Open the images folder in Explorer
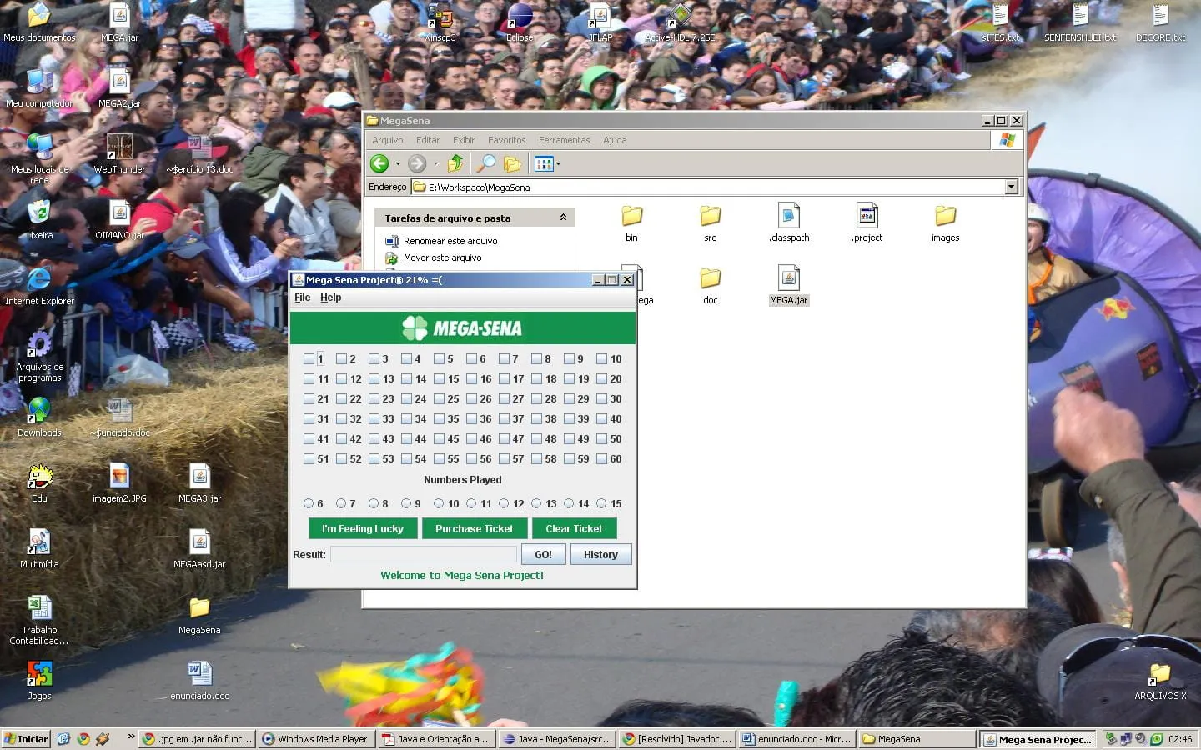Image resolution: width=1201 pixels, height=750 pixels. click(945, 222)
